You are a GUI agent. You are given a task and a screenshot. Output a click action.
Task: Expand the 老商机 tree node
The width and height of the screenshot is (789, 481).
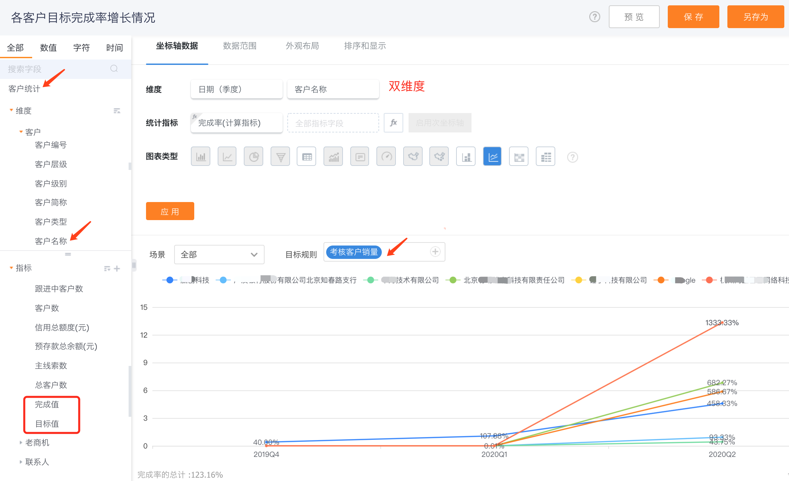[x=21, y=443]
